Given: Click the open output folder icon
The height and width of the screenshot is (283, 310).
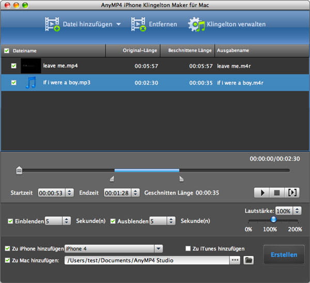Looking at the screenshot, I should pos(249,260).
